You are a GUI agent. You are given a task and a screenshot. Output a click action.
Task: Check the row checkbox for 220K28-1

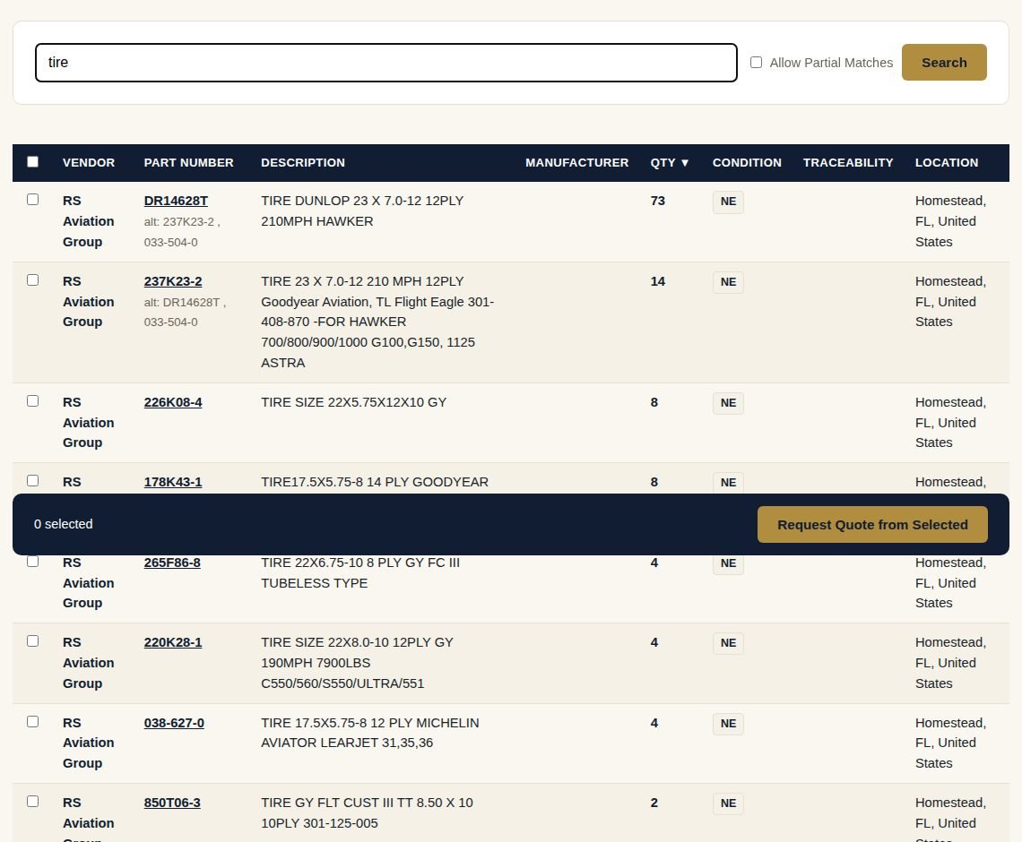(x=32, y=641)
